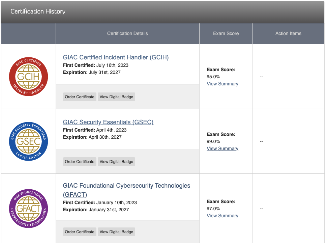Screen dimensions: 327x245
Task: Open GIAC Foundational Cybersecurity Technologies (GFACT) link
Action: coord(126,186)
